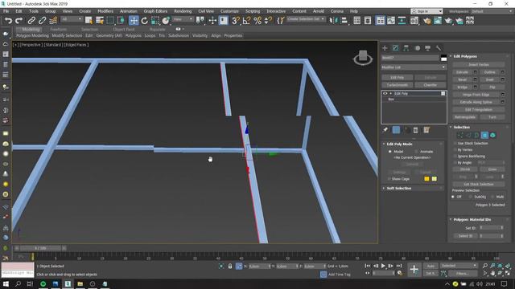Viewport: 515px width, 289px height.
Task: Click the yellow selected cage color swatch
Action: coord(435,179)
